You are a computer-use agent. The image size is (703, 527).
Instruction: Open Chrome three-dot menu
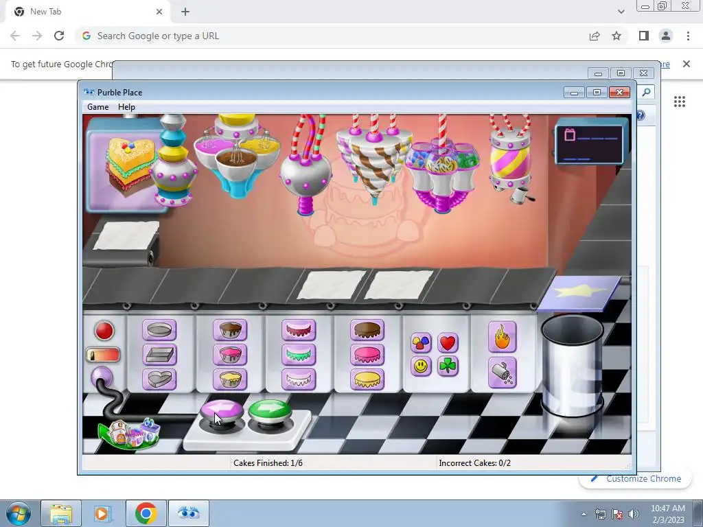tap(688, 36)
